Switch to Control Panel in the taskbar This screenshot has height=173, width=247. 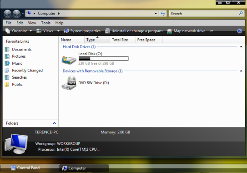point(26,168)
